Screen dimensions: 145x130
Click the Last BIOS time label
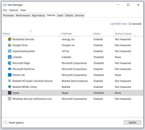119,24
